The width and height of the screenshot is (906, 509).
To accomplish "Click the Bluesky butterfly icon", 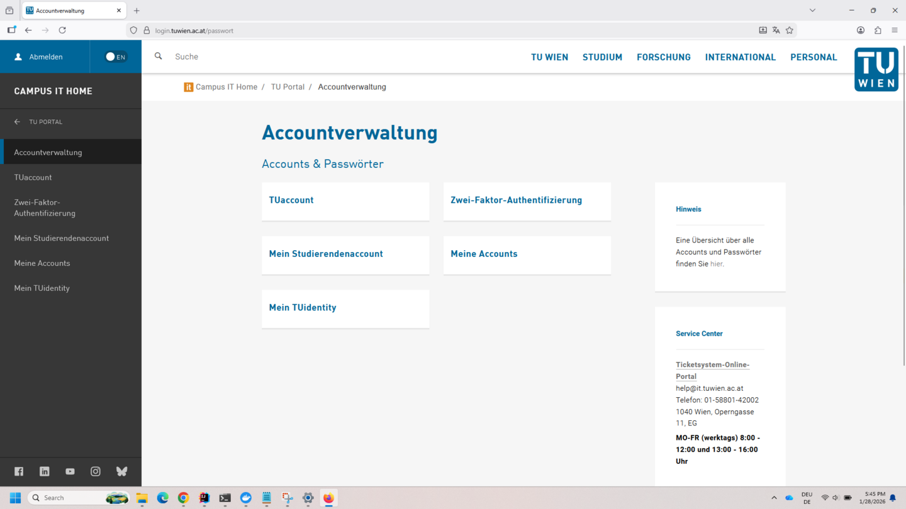I will [121, 471].
